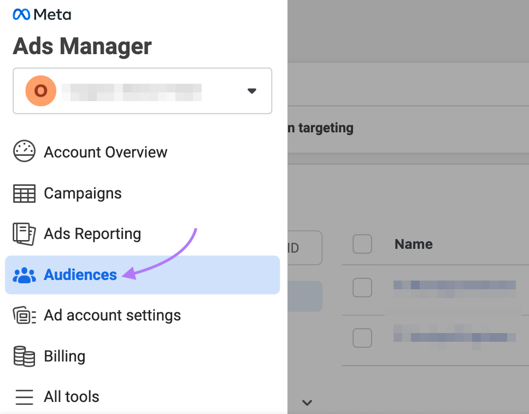This screenshot has height=414, width=529.
Task: Click the Meta logo
Action: pos(42,14)
